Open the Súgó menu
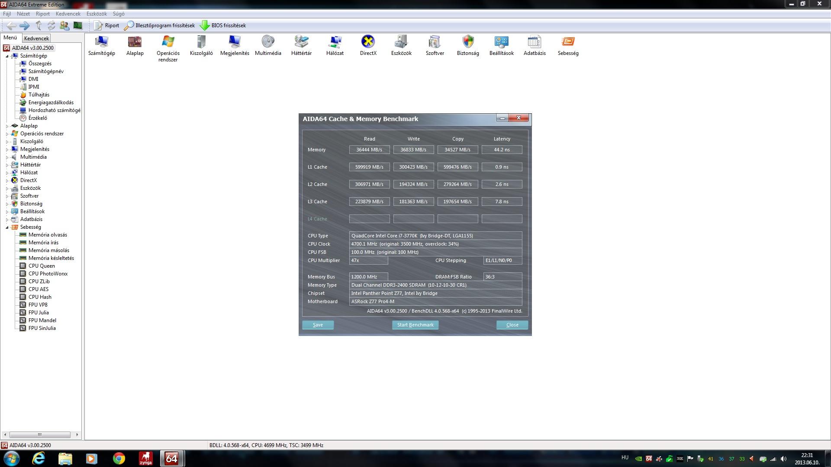This screenshot has height=467, width=831. (119, 14)
